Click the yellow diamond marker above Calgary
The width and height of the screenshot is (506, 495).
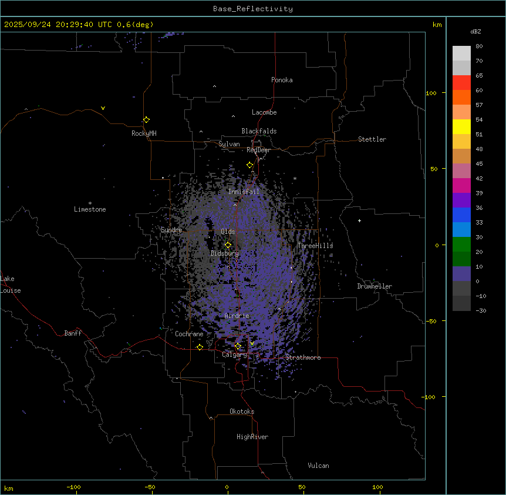[238, 346]
